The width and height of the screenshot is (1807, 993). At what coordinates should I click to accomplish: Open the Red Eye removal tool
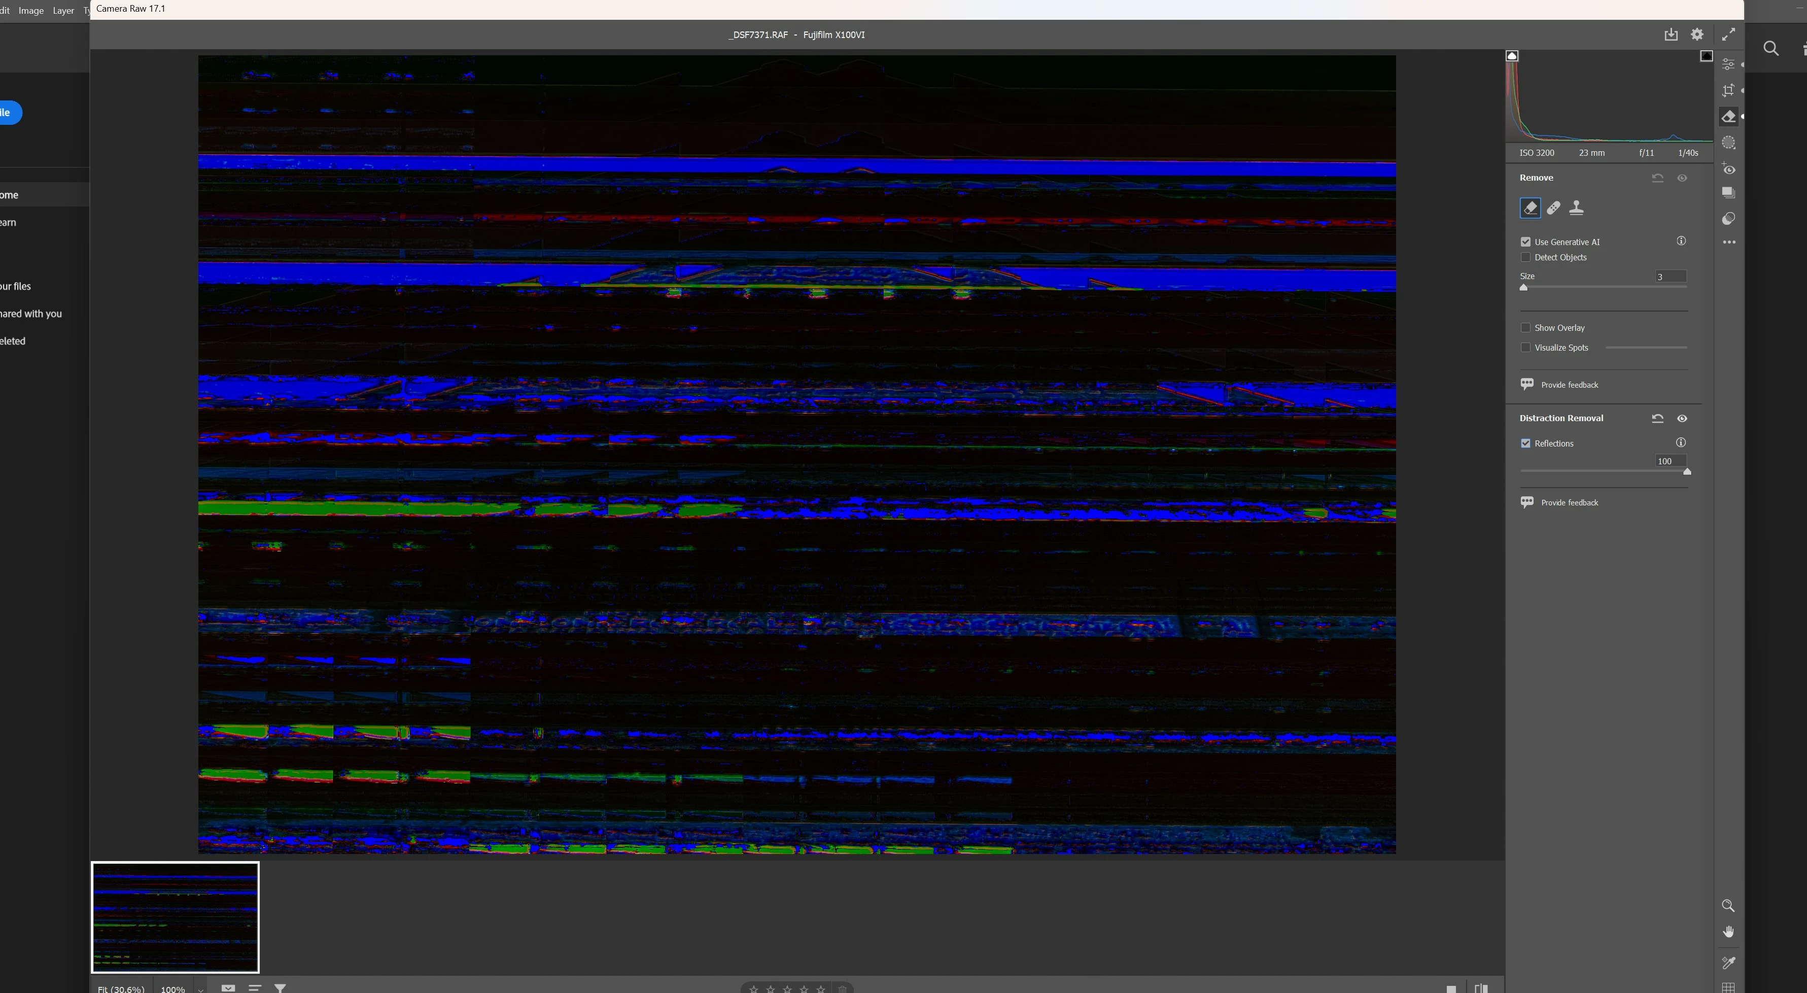[1728, 169]
